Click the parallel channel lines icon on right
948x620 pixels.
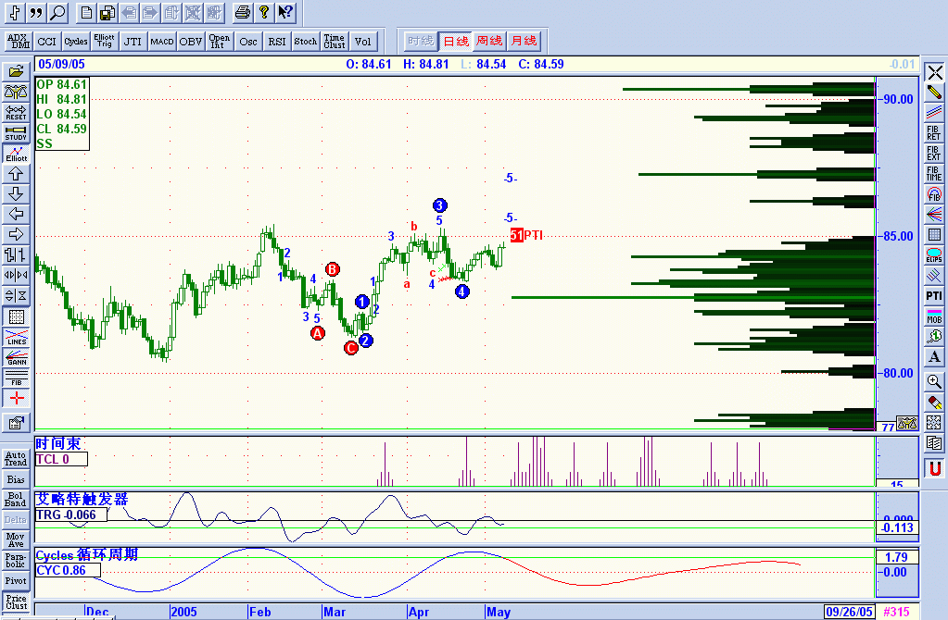935,113
